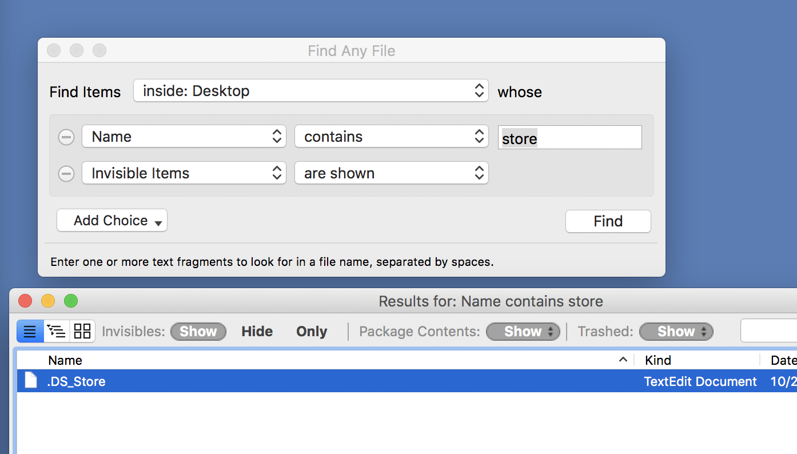Click the 'TextEdit Document' kind cell

click(700, 381)
